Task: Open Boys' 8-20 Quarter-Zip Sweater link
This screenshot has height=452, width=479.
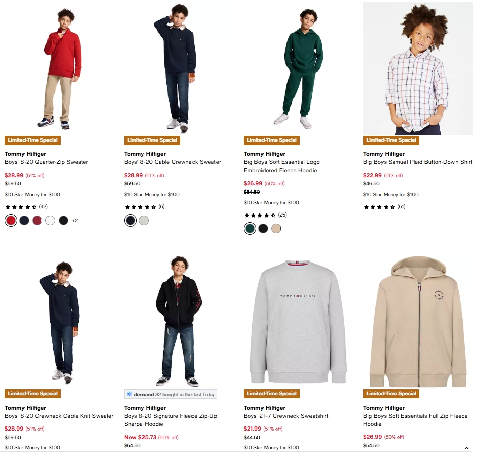Action: coord(46,162)
